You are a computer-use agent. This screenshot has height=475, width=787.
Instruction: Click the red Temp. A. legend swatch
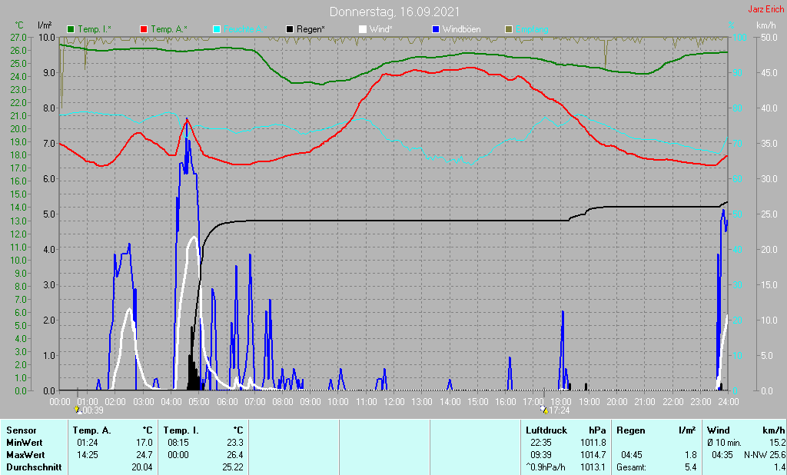144,29
